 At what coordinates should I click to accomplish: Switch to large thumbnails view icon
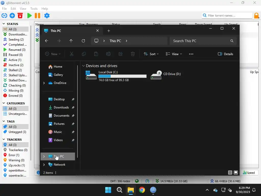coord(236,173)
